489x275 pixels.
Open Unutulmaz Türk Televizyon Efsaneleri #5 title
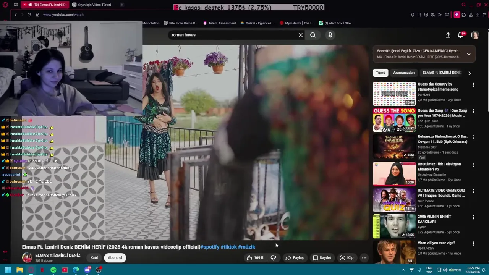pos(439,167)
